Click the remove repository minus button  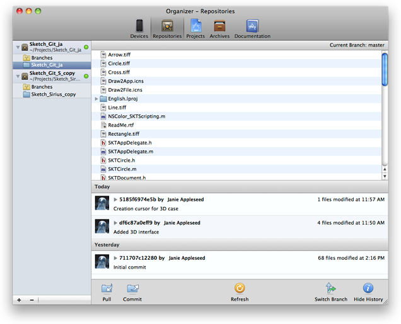[32, 299]
